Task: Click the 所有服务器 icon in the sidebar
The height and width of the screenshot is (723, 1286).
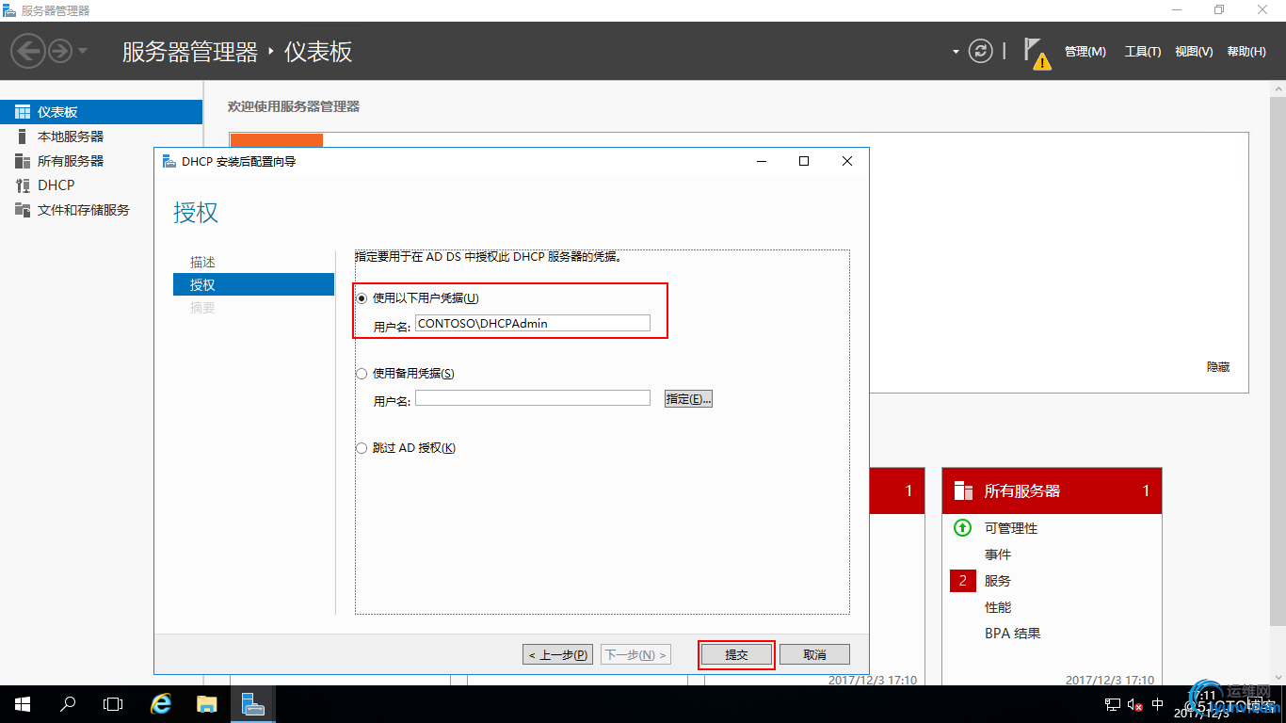Action: coord(23,161)
